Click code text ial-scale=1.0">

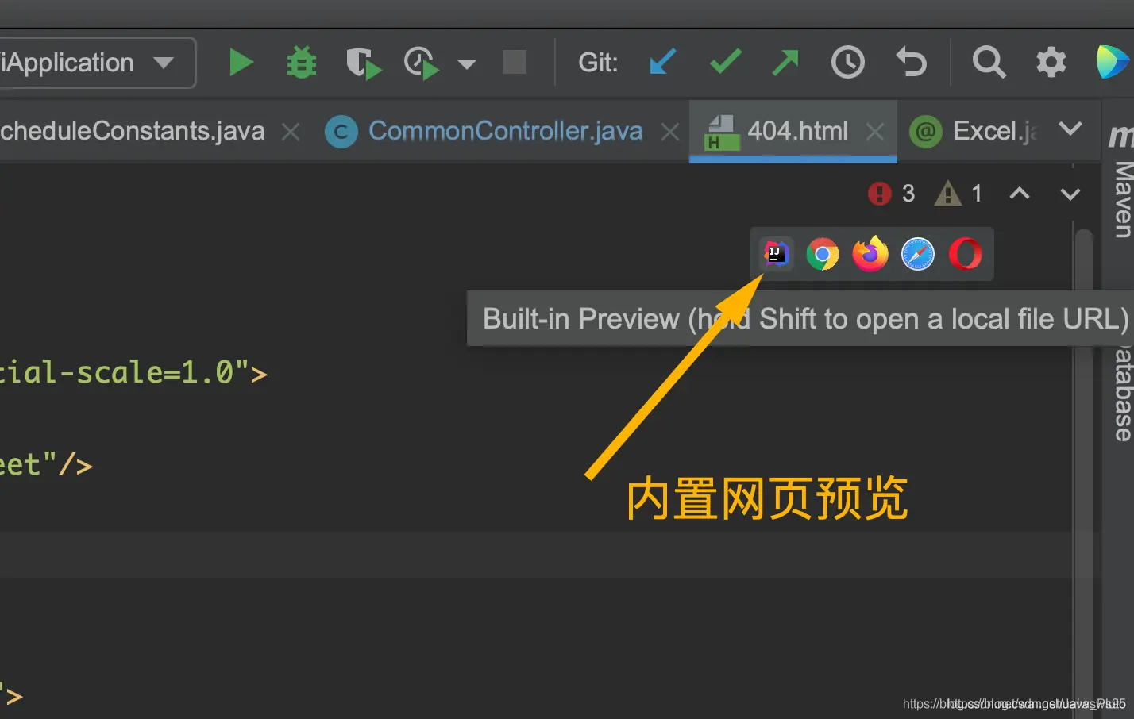[x=133, y=372]
